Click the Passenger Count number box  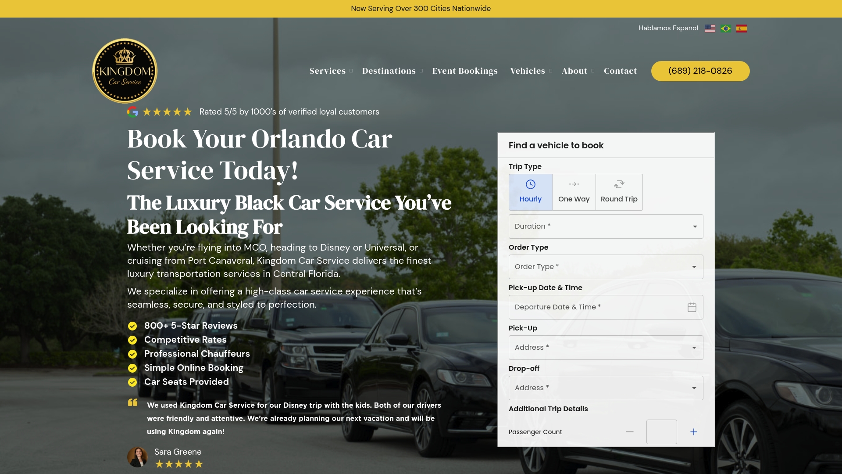click(662, 432)
